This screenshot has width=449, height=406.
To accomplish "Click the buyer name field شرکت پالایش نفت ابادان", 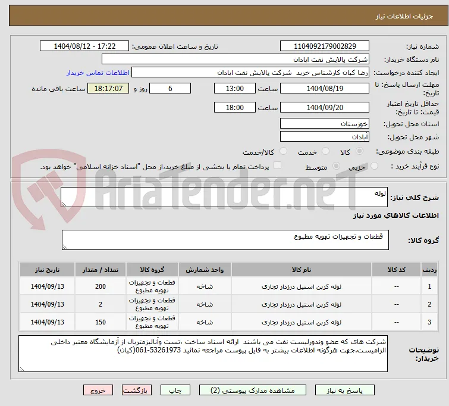I will pyautogui.click(x=236, y=60).
